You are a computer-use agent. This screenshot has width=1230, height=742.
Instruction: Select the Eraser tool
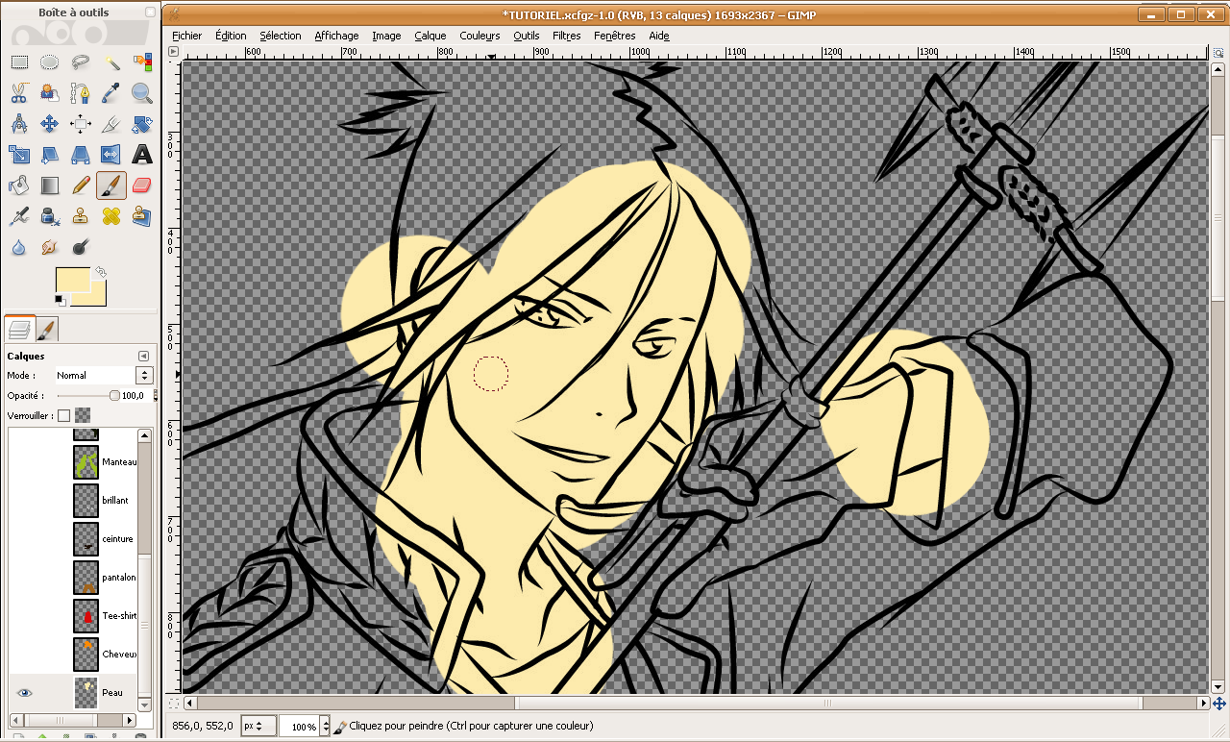pyautogui.click(x=141, y=185)
